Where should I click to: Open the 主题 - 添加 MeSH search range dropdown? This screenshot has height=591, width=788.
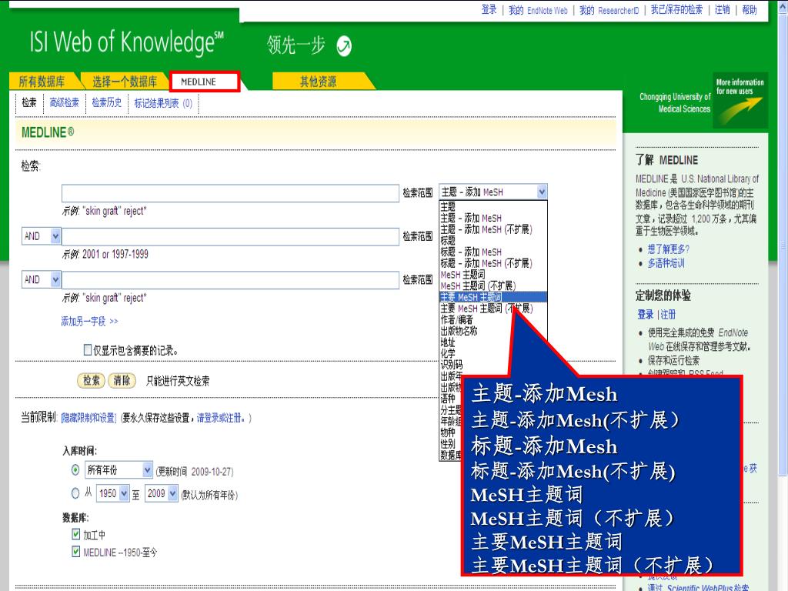click(x=493, y=192)
